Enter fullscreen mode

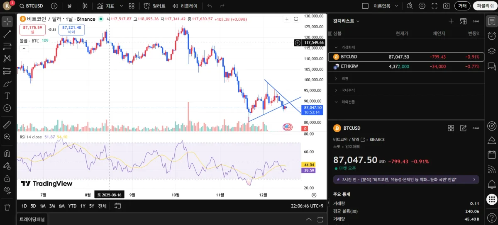(x=435, y=6)
